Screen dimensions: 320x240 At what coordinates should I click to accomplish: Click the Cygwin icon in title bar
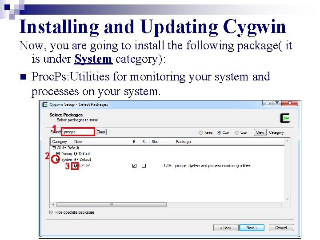[45, 104]
